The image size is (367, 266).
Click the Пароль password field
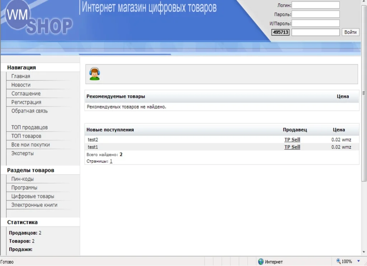(315, 14)
